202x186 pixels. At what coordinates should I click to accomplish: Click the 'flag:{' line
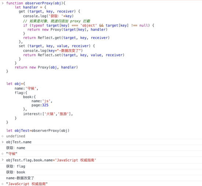click(21, 93)
